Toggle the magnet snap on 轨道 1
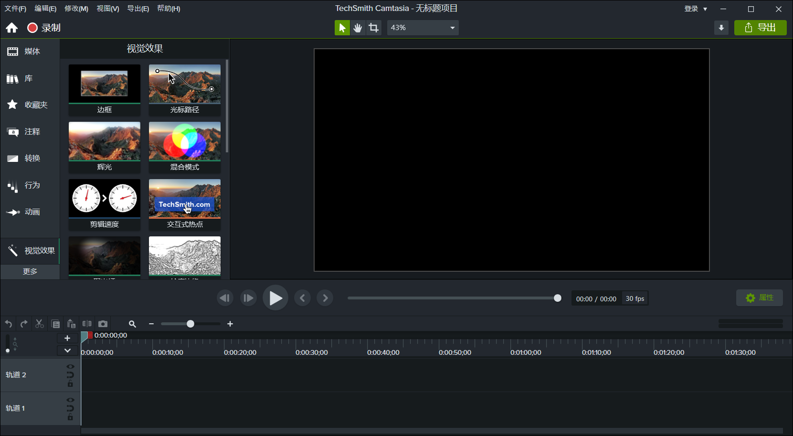The width and height of the screenshot is (793, 436). tap(70, 408)
